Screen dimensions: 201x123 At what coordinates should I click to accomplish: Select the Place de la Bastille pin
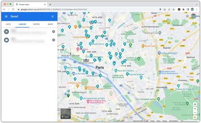[x=116, y=71]
